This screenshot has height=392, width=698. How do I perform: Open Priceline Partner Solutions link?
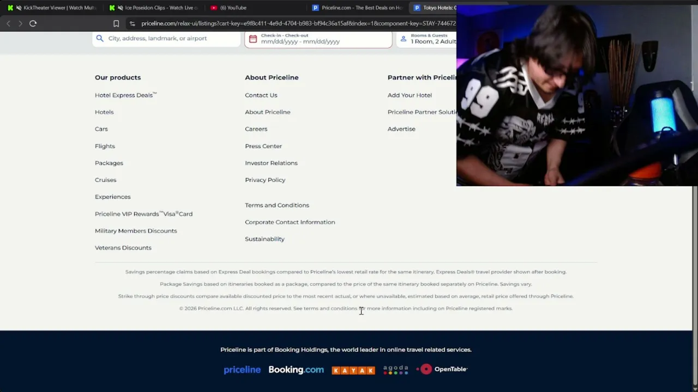click(x=422, y=112)
